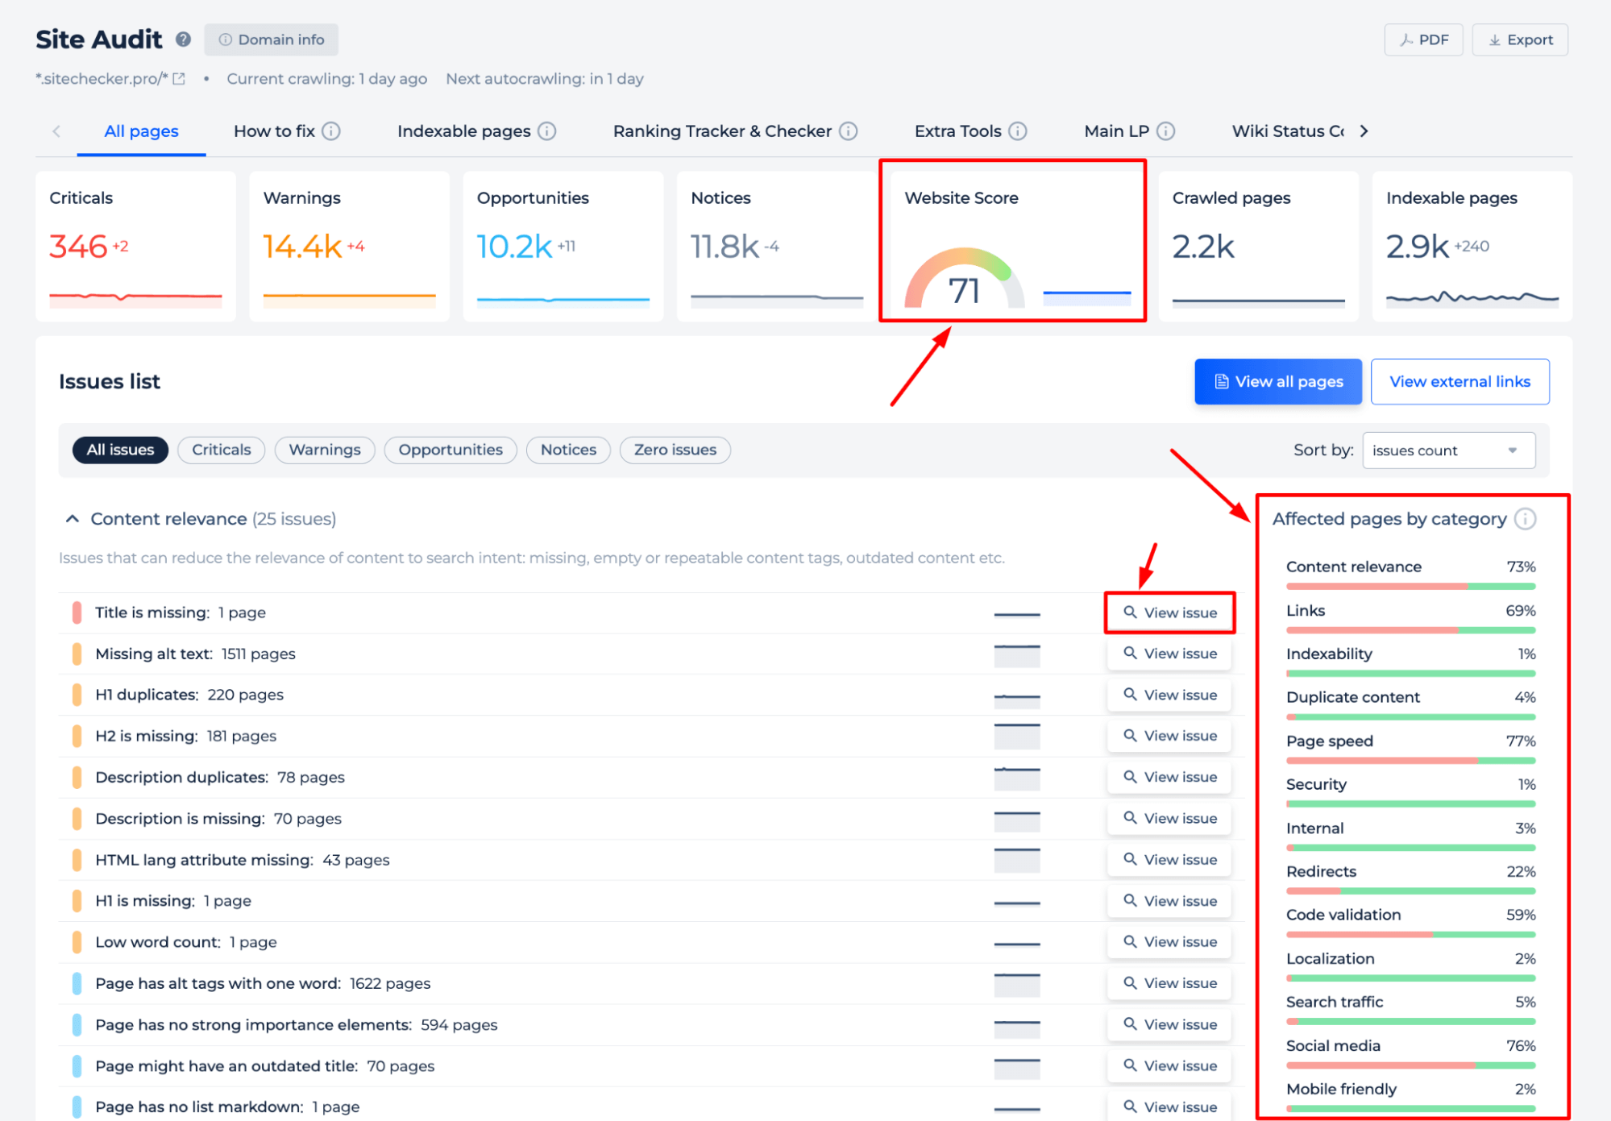View issue for no strong importance elements
The height and width of the screenshot is (1121, 1611).
(x=1169, y=1024)
